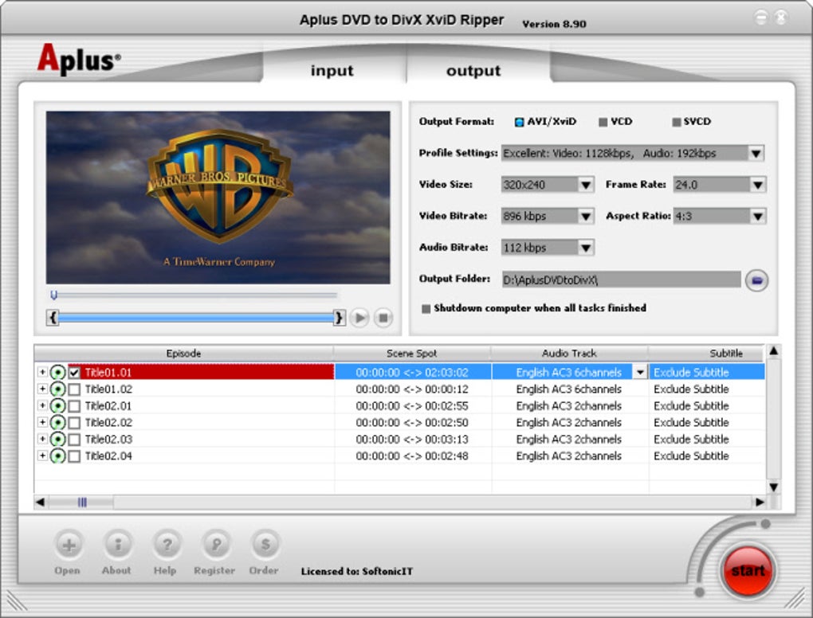Open the About info icon
The image size is (813, 618).
pyautogui.click(x=118, y=545)
